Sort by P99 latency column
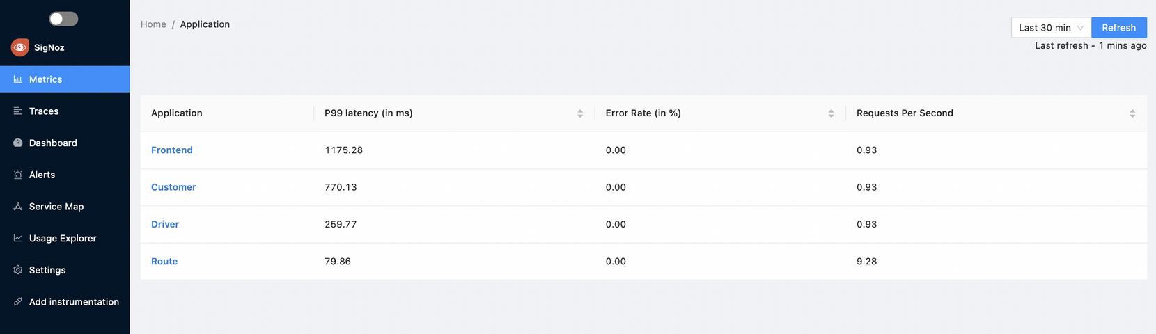Image resolution: width=1156 pixels, height=334 pixels. tap(580, 113)
